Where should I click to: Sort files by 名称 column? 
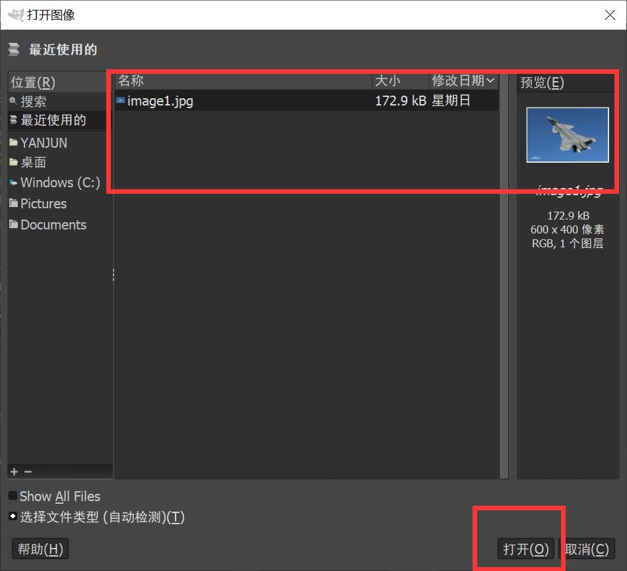244,80
